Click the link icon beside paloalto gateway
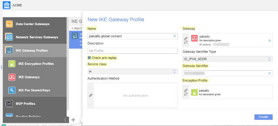Viewport: 278px width, 126px height. click(186, 40)
